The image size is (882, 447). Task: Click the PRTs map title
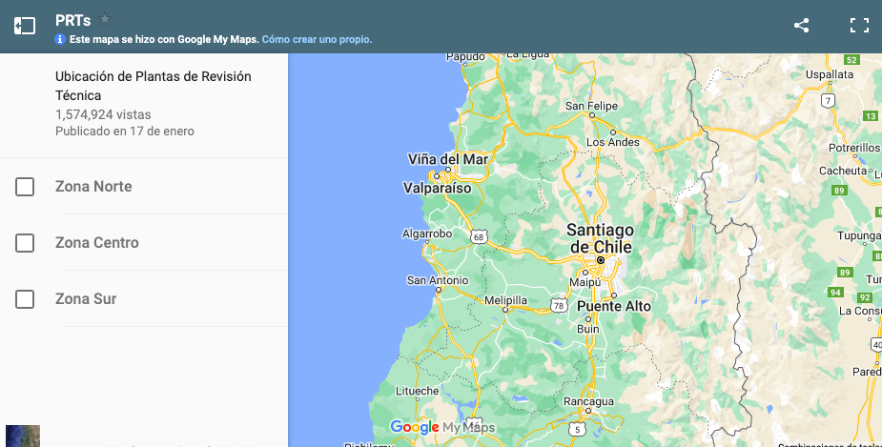[73, 20]
